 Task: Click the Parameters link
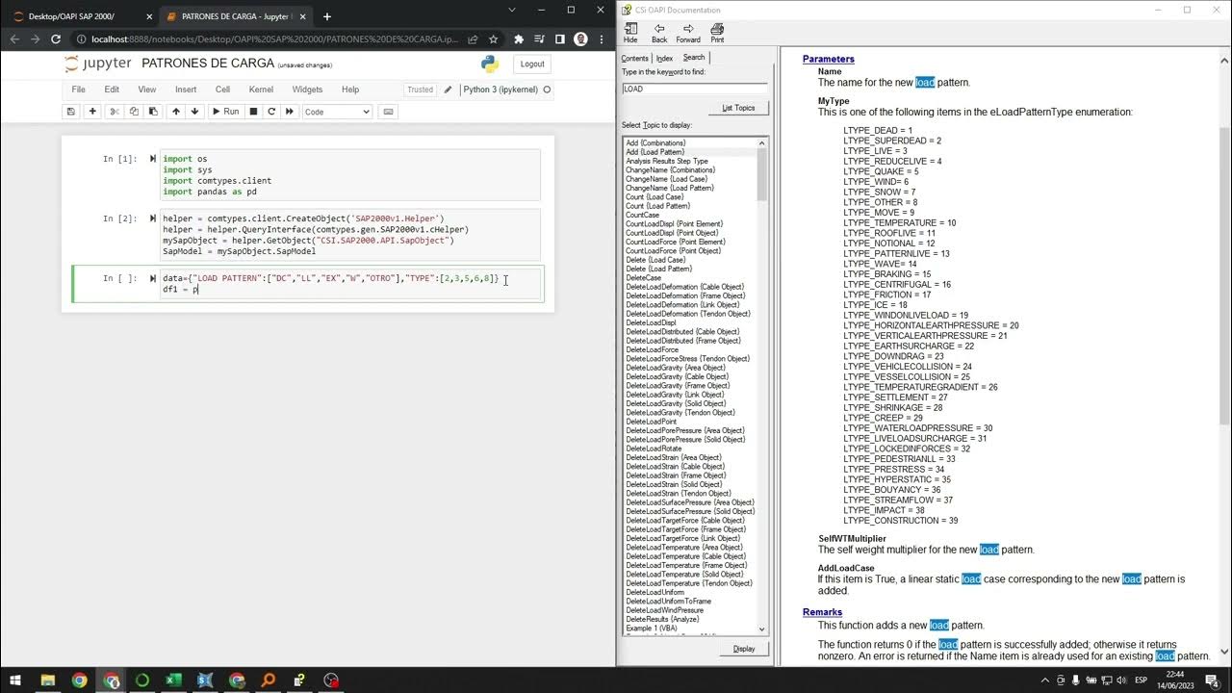pyautogui.click(x=829, y=60)
